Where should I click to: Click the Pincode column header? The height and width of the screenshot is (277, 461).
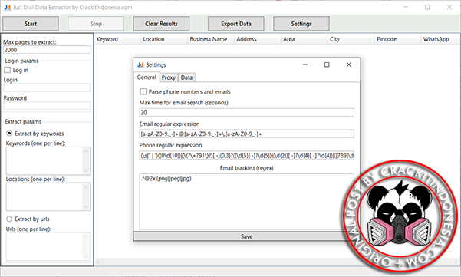pos(398,39)
